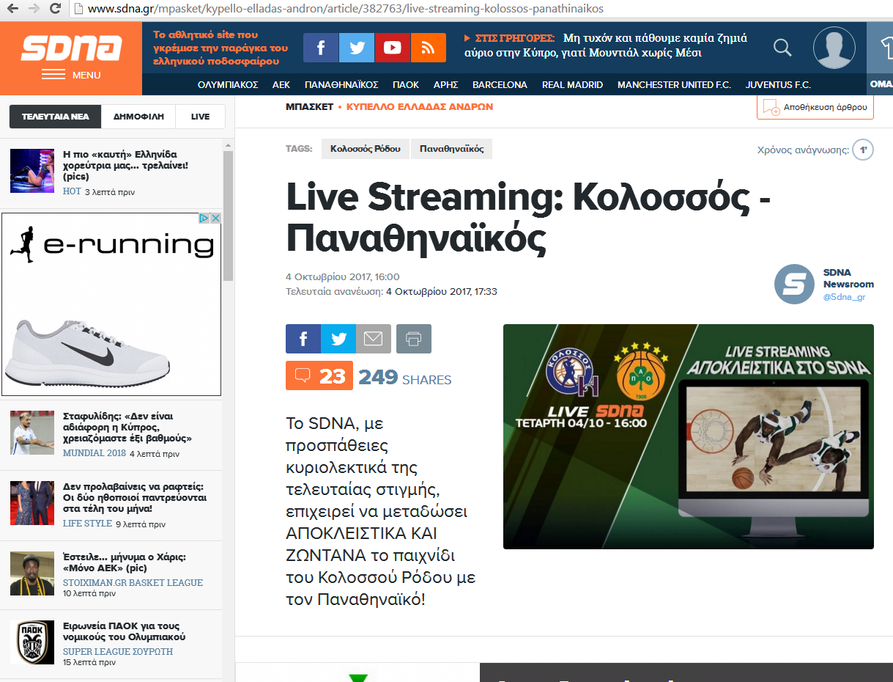The image size is (893, 682).
Task: Click the Κολοσσός Ρόδου tag
Action: [366, 149]
